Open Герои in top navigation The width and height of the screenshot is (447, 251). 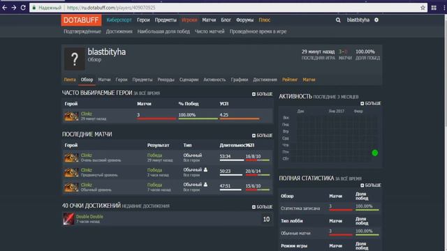tap(143, 20)
